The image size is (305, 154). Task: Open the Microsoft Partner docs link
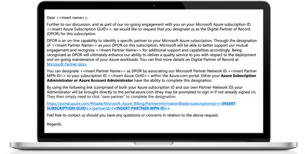(67, 64)
